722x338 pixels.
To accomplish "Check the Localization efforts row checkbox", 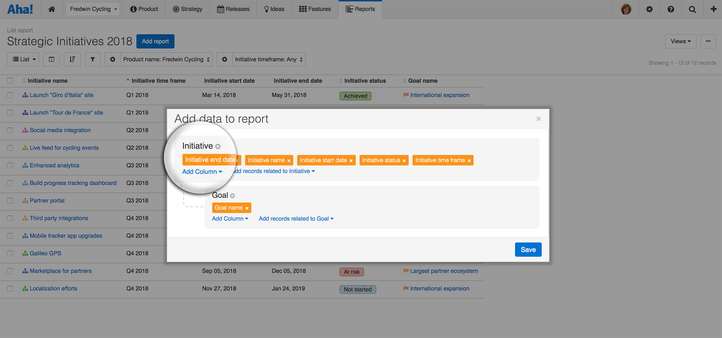I will [10, 289].
